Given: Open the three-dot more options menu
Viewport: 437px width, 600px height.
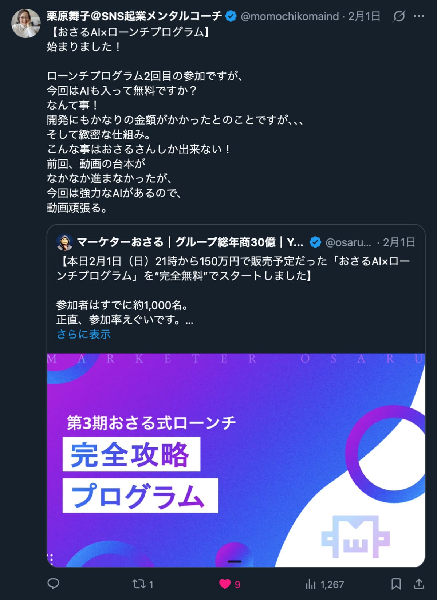Looking at the screenshot, I should [419, 16].
